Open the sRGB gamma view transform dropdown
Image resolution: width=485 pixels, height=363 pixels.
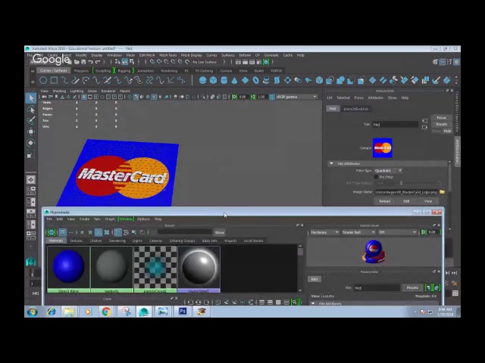pyautogui.click(x=296, y=97)
